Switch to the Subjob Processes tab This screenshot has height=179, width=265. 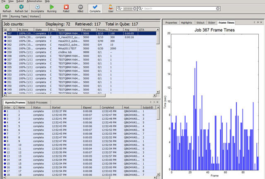(x=37, y=102)
